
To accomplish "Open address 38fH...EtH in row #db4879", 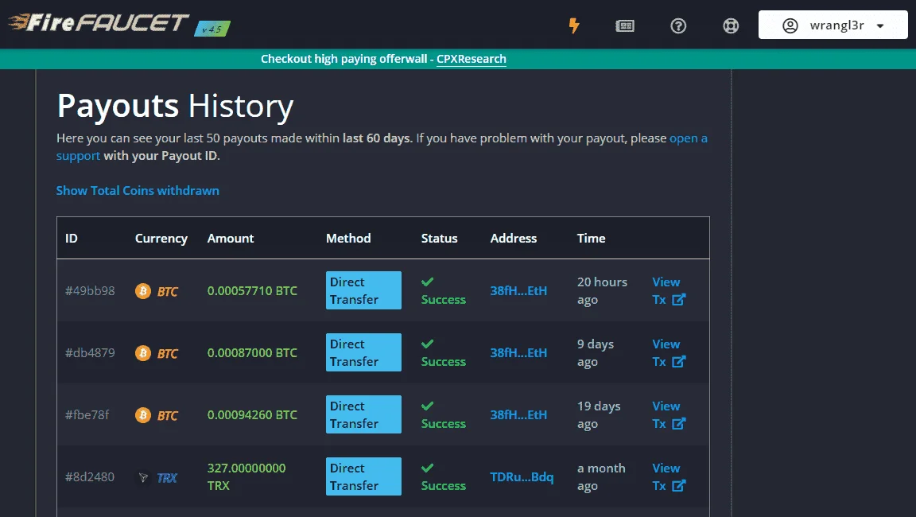I will (x=518, y=353).
